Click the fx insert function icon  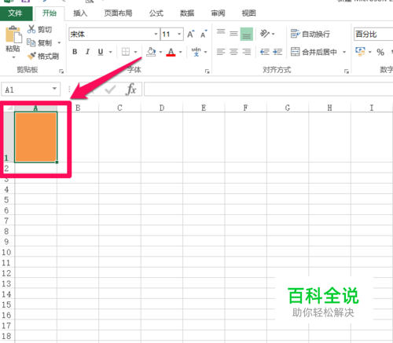point(130,89)
